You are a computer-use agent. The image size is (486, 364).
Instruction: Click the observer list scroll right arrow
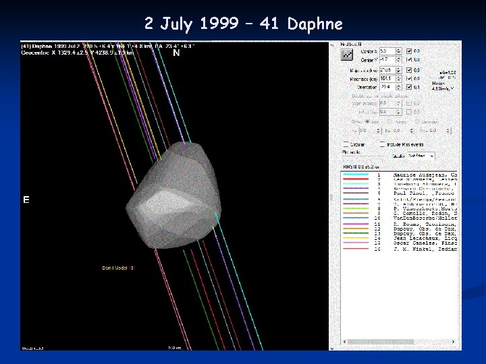coord(453,342)
